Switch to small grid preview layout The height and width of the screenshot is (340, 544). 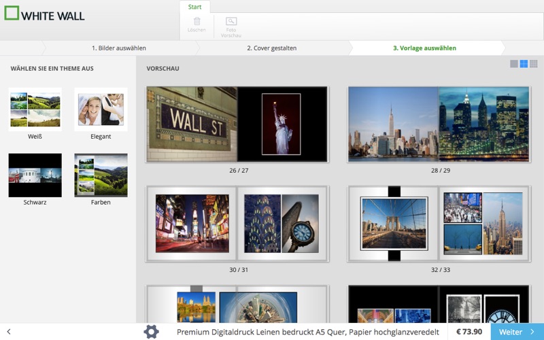[534, 64]
